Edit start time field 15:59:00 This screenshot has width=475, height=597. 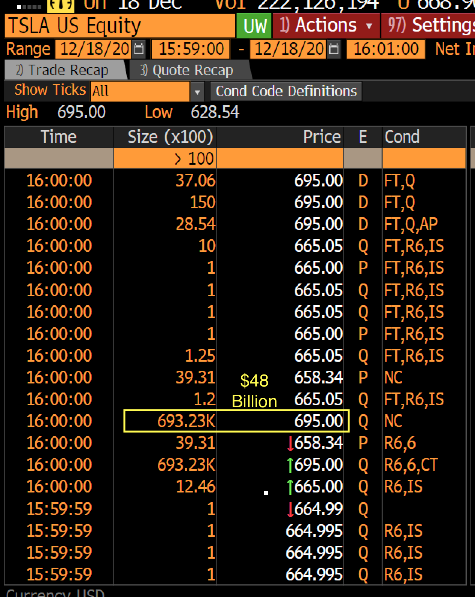pyautogui.click(x=191, y=49)
